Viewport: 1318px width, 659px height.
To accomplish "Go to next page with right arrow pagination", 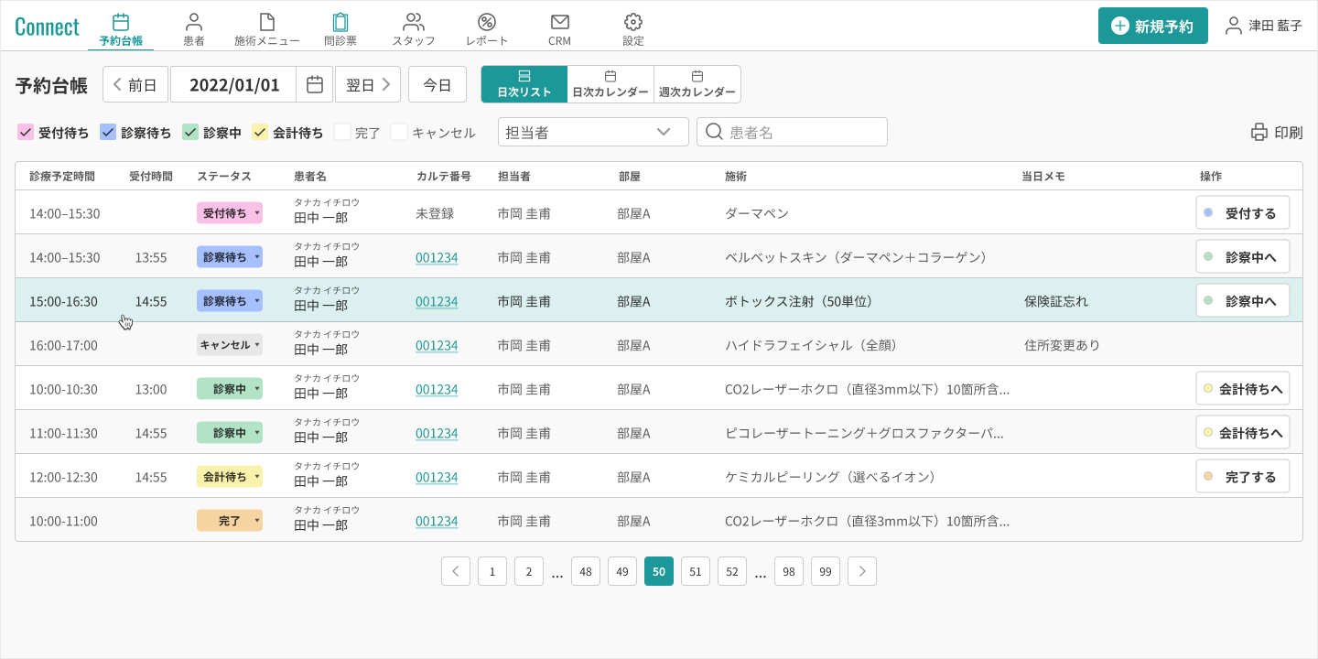I will (x=862, y=571).
